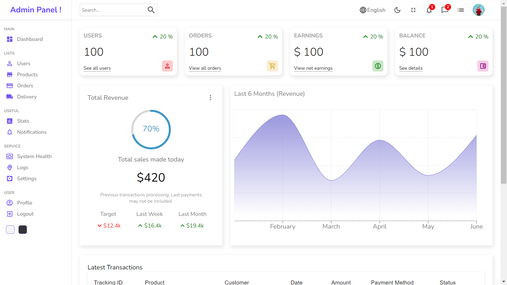The height and width of the screenshot is (285, 507).
Task: Open the English language selector
Action: point(372,10)
